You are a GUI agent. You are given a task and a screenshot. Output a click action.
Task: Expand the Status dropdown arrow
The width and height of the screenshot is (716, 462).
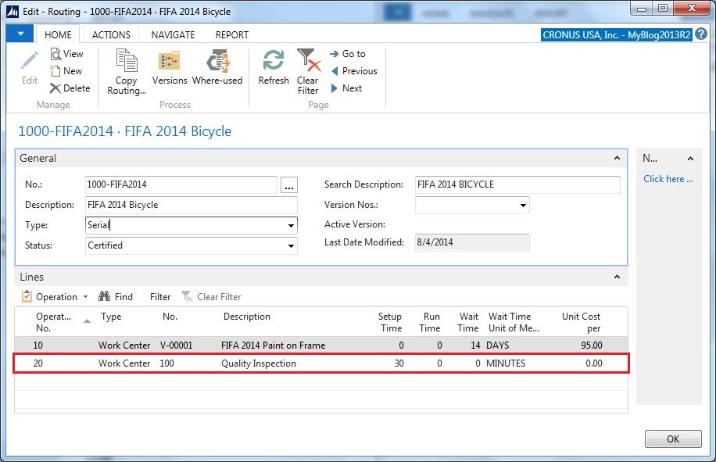point(291,246)
